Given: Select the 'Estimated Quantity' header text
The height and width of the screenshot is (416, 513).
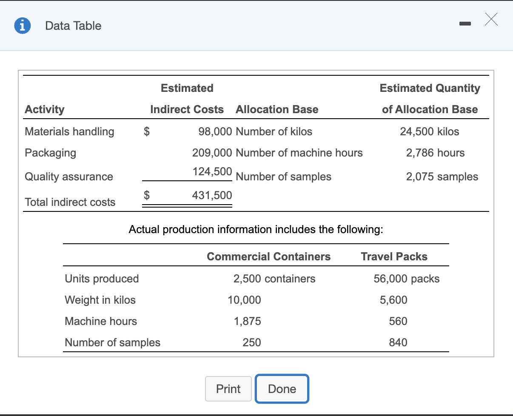Looking at the screenshot, I should [x=430, y=88].
